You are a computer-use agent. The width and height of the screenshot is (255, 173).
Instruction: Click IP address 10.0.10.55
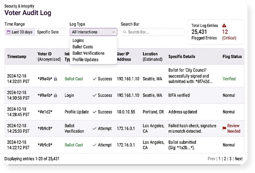[126, 112]
